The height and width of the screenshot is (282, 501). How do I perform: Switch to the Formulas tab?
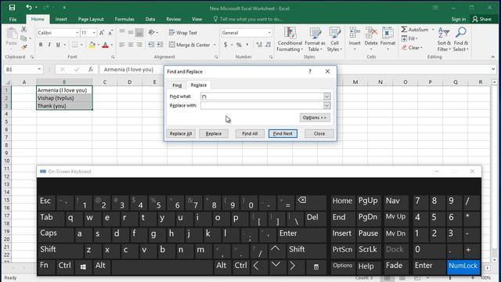[124, 19]
